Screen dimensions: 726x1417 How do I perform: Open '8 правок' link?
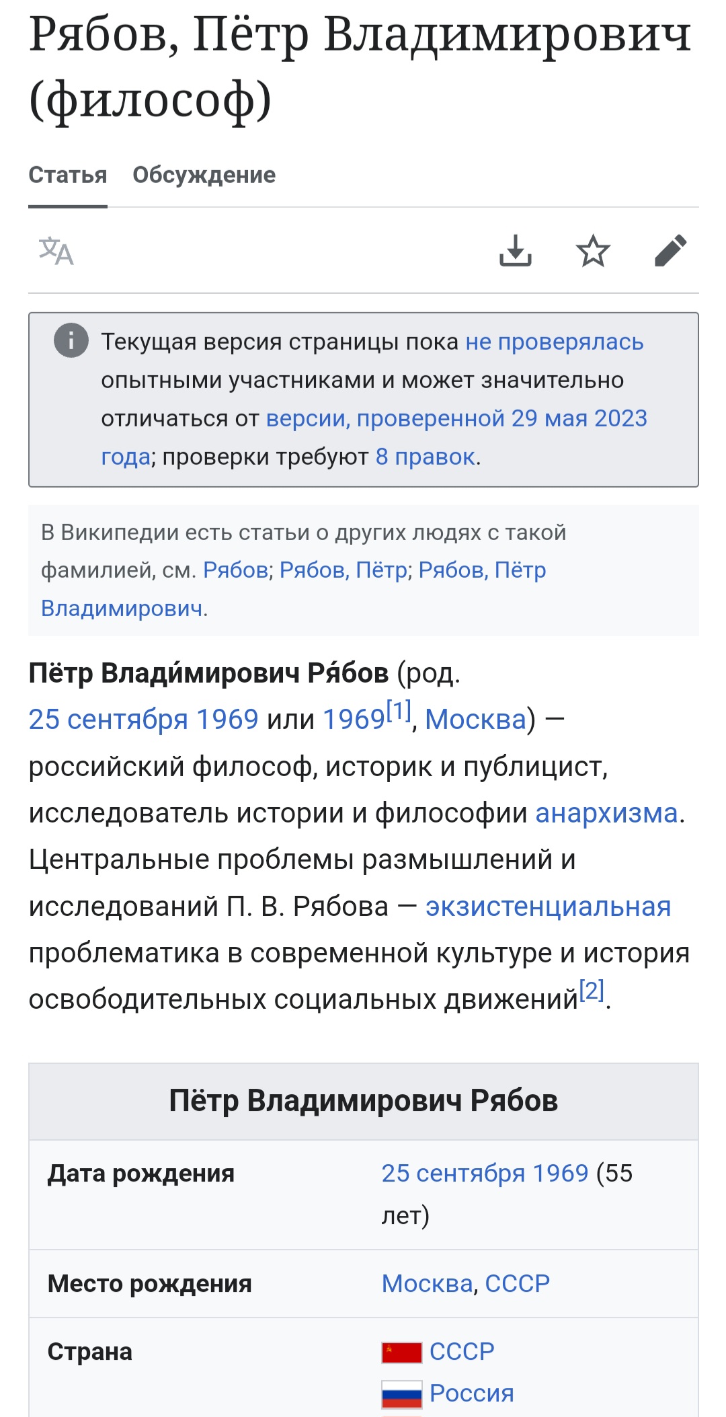426,457
